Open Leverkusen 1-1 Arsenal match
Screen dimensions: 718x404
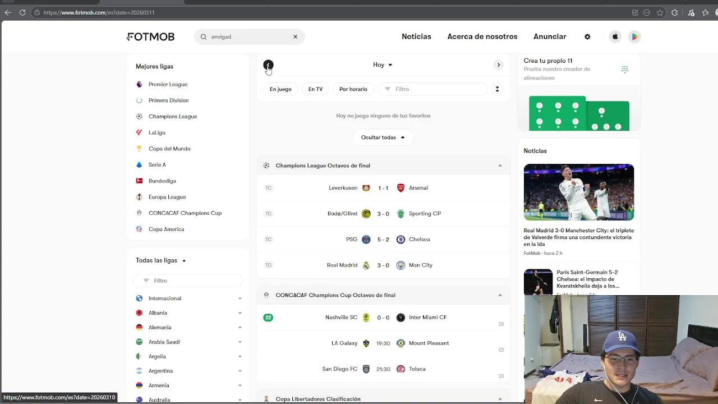coord(383,188)
